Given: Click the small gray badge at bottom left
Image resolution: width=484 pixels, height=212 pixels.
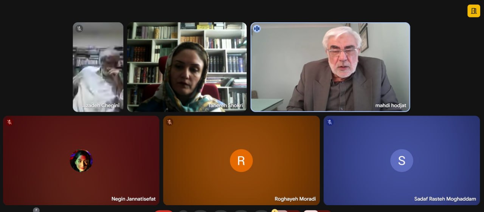Looking at the screenshot, I should [x=36, y=210].
